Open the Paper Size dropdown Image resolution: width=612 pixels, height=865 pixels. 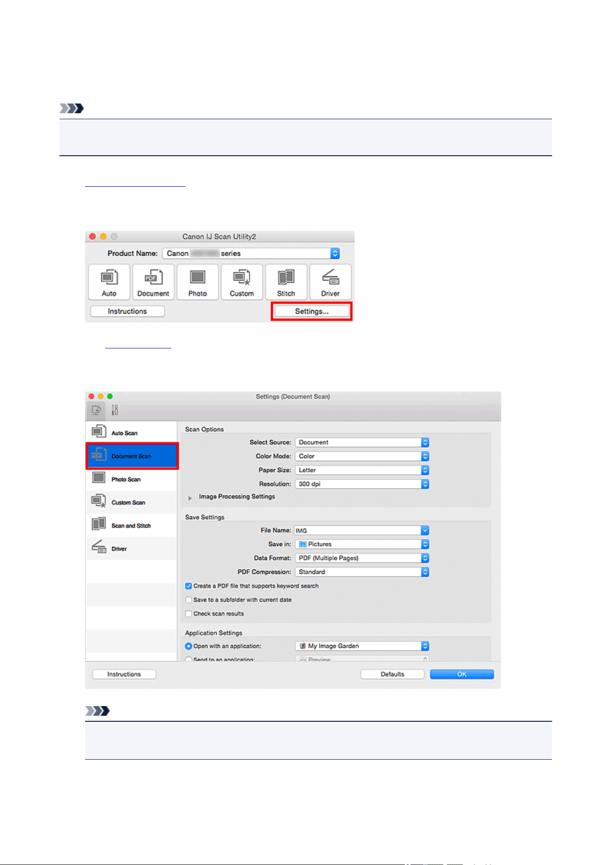click(362, 470)
